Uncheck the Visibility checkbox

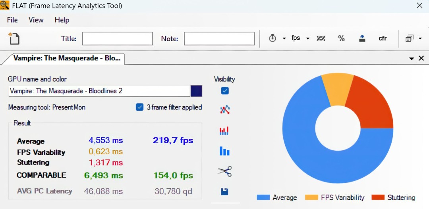(224, 91)
